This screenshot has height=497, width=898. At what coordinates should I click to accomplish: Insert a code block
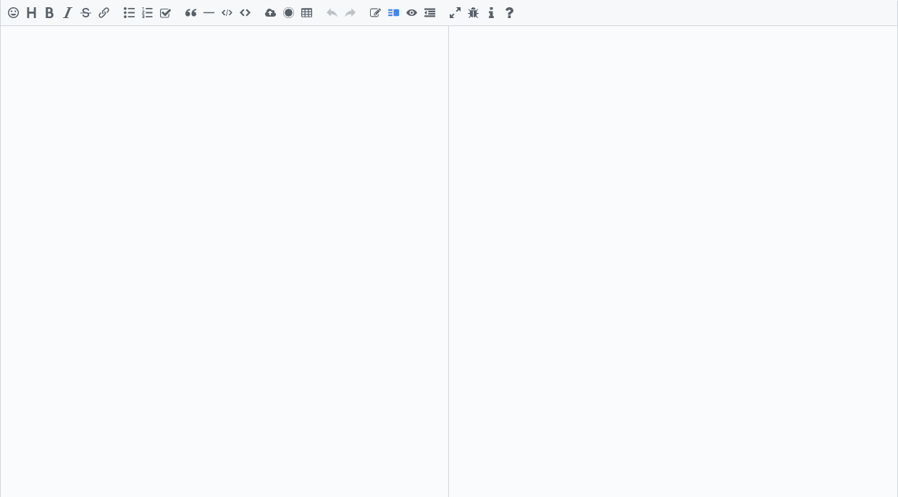(245, 12)
